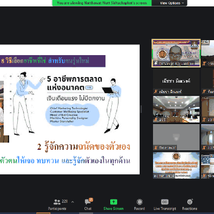This screenshot has height=214, width=214.
Task: Select the Thai-named participant black tile
Action: [x=176, y=81]
